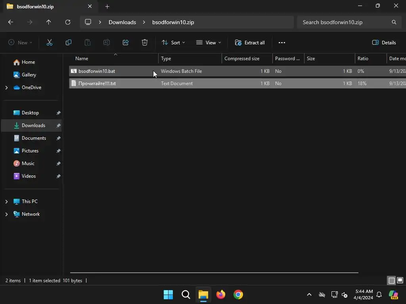Expand the Network tree node

(6, 214)
